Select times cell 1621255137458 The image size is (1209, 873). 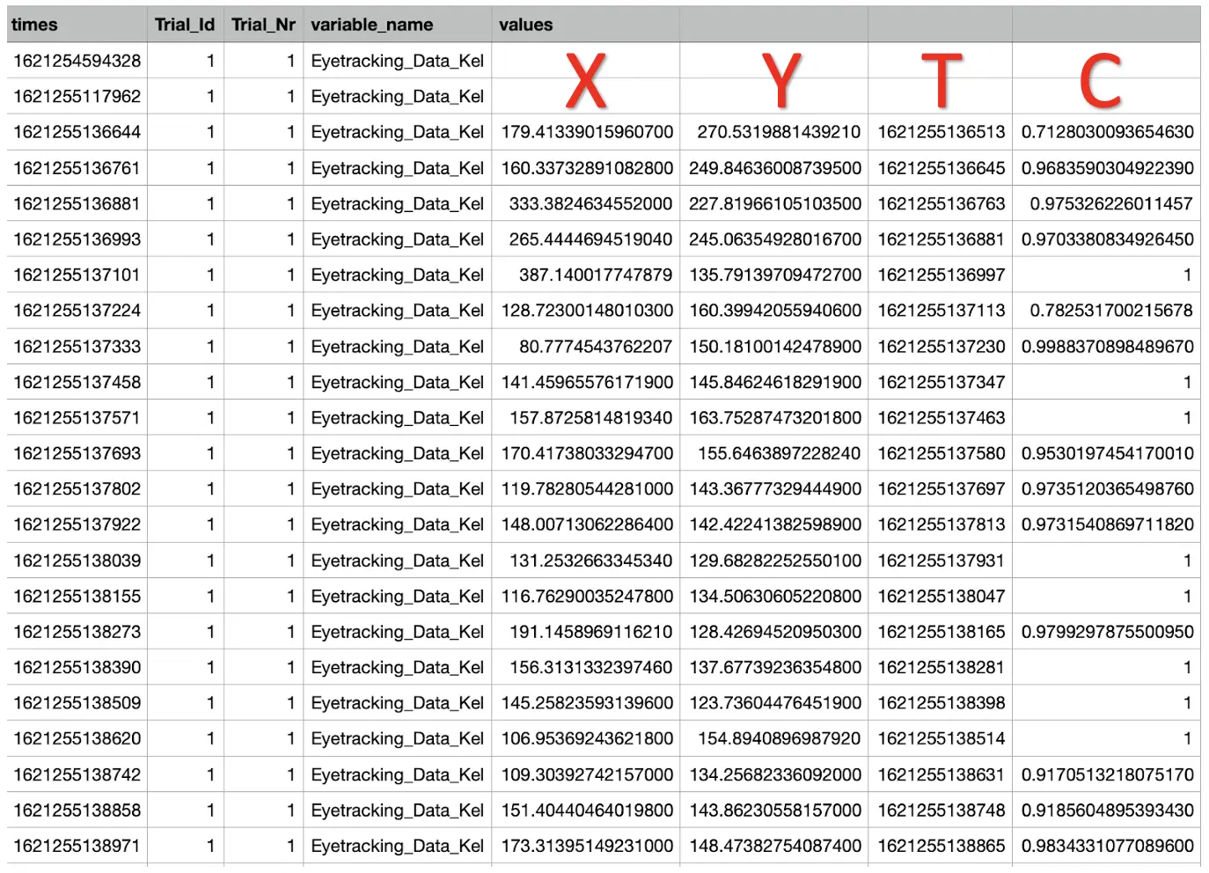pyautogui.click(x=77, y=382)
